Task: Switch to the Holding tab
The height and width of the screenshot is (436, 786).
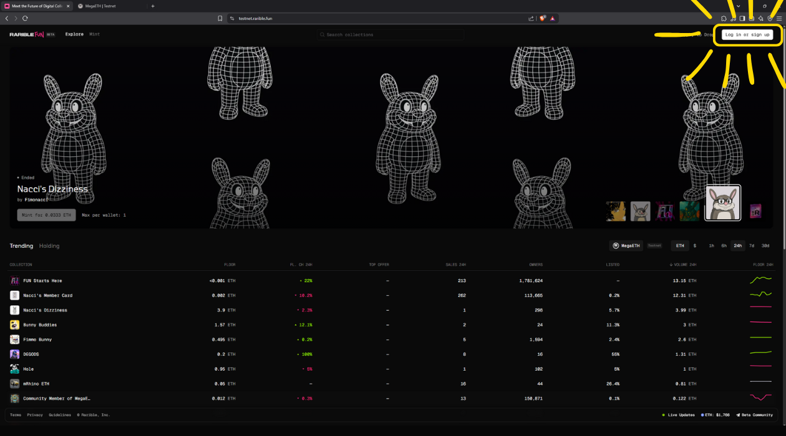Action: 49,246
